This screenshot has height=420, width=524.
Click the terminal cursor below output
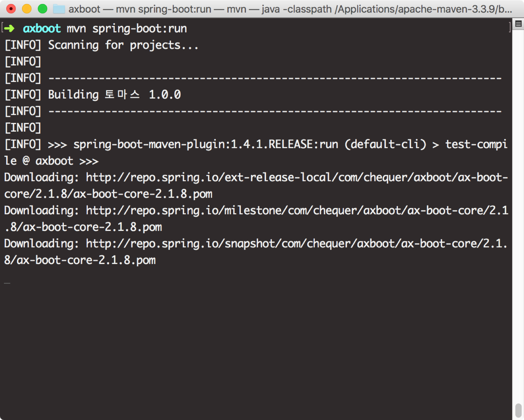(x=7, y=283)
